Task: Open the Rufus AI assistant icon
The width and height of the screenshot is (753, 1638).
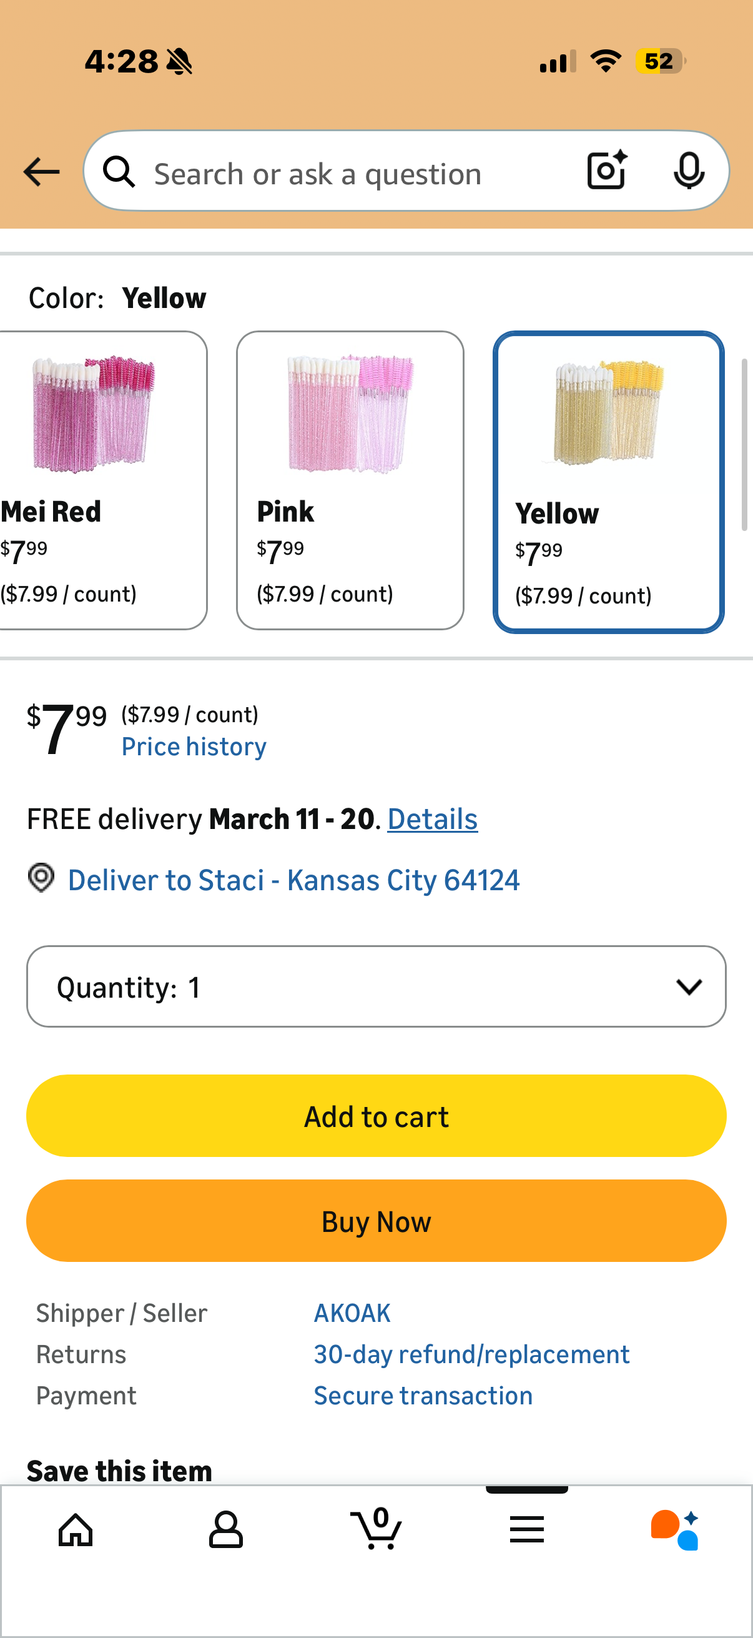Action: [x=675, y=1529]
